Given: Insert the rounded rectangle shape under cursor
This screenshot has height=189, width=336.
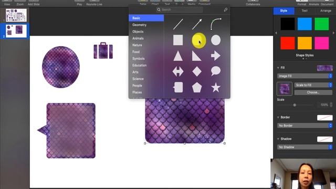Looking at the screenshot, I should 198,40.
